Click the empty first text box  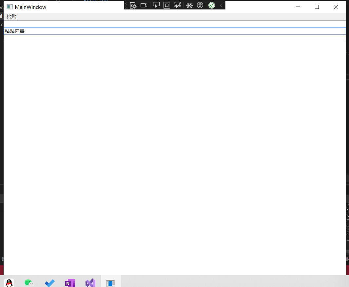tap(175, 24)
